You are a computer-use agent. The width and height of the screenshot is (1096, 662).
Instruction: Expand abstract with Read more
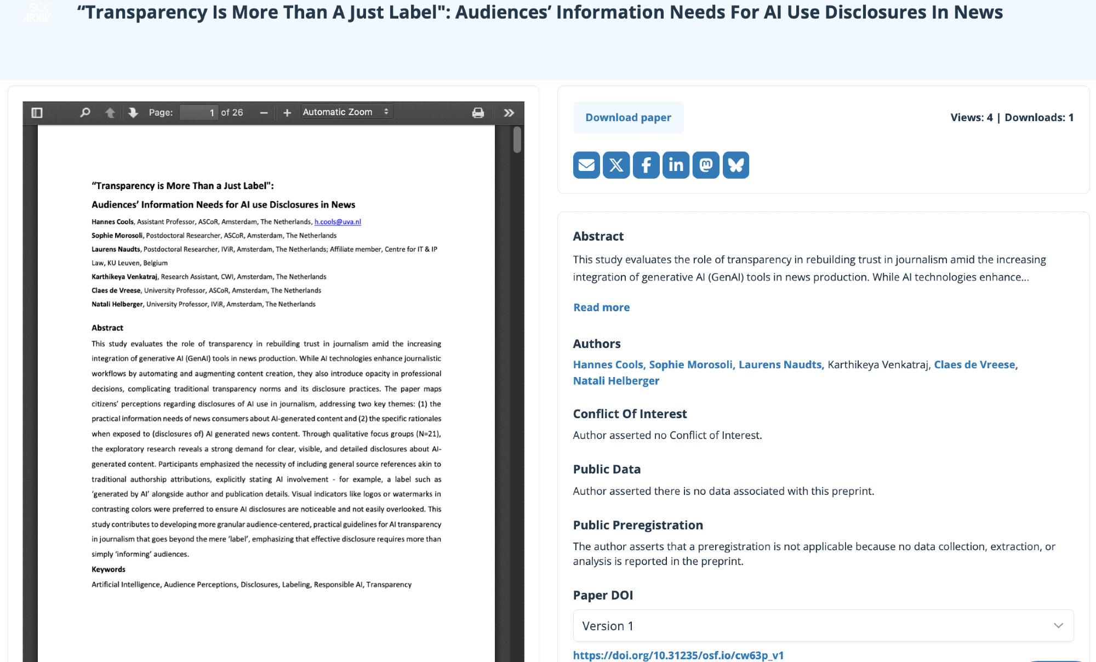tap(601, 307)
